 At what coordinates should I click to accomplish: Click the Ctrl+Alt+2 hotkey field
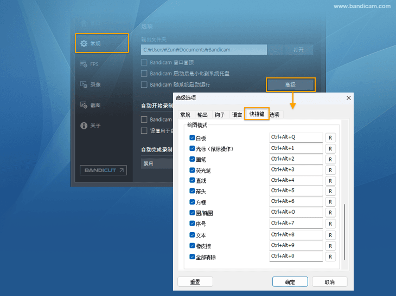pyautogui.click(x=296, y=159)
